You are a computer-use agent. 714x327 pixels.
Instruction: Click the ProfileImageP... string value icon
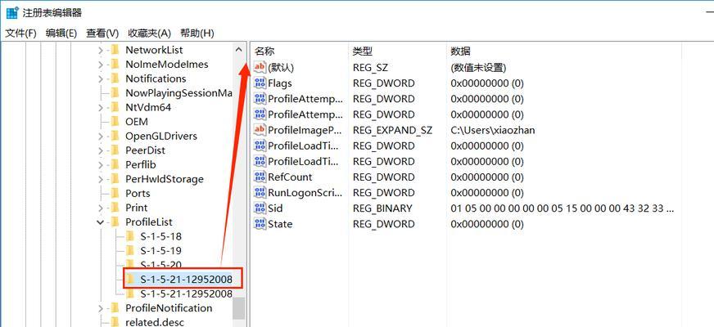[x=260, y=130]
